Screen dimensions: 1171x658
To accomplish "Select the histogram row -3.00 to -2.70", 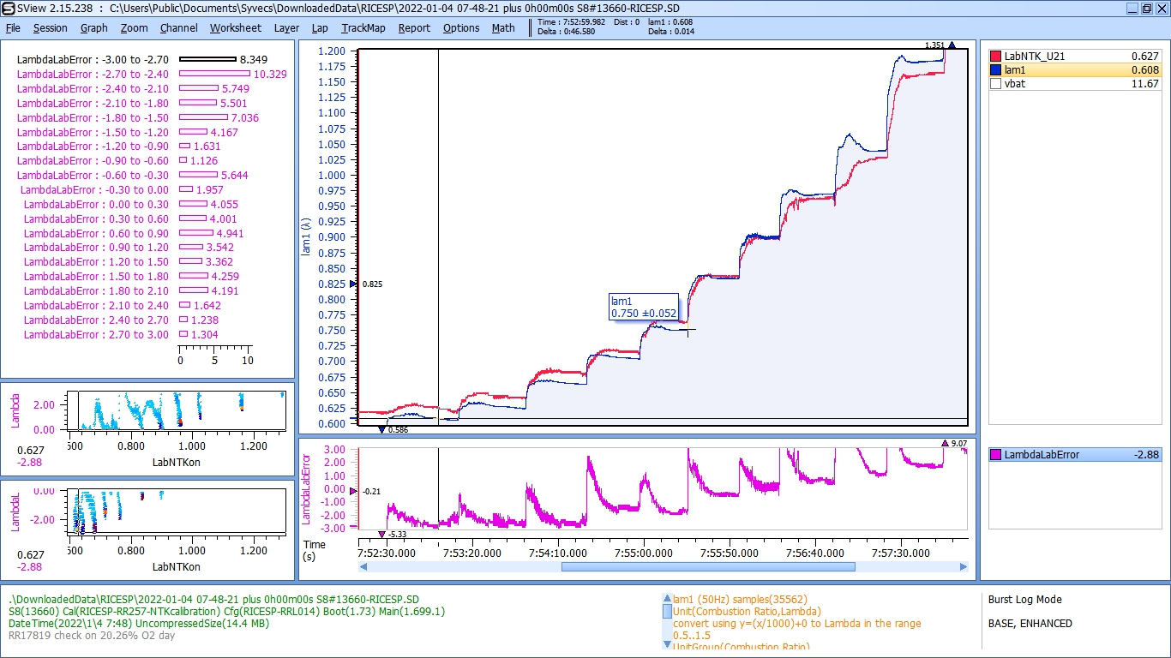I will (x=143, y=60).
